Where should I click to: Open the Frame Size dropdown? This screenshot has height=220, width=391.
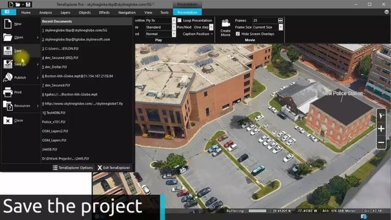tap(280, 27)
